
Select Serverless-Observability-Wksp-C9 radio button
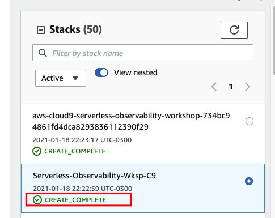tap(249, 181)
